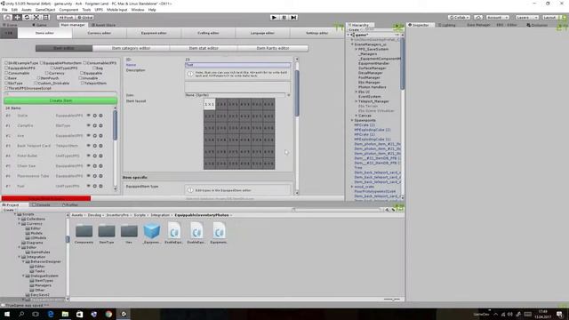
Task: Click minus icon on Chain Saw row
Action: [100, 166]
